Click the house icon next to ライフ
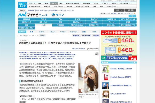The height and width of the screenshot is (103, 155). click(53, 15)
